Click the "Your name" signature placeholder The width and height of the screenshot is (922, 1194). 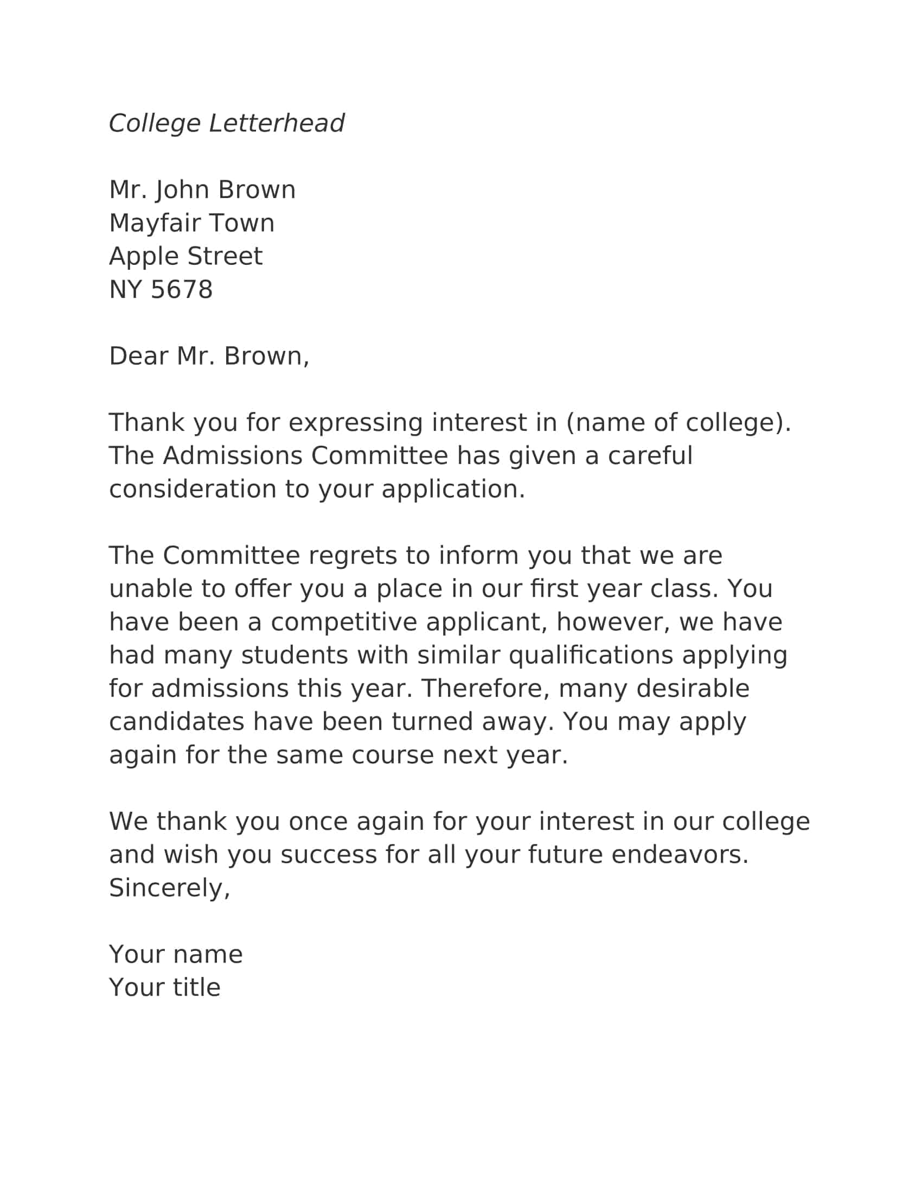pos(176,954)
